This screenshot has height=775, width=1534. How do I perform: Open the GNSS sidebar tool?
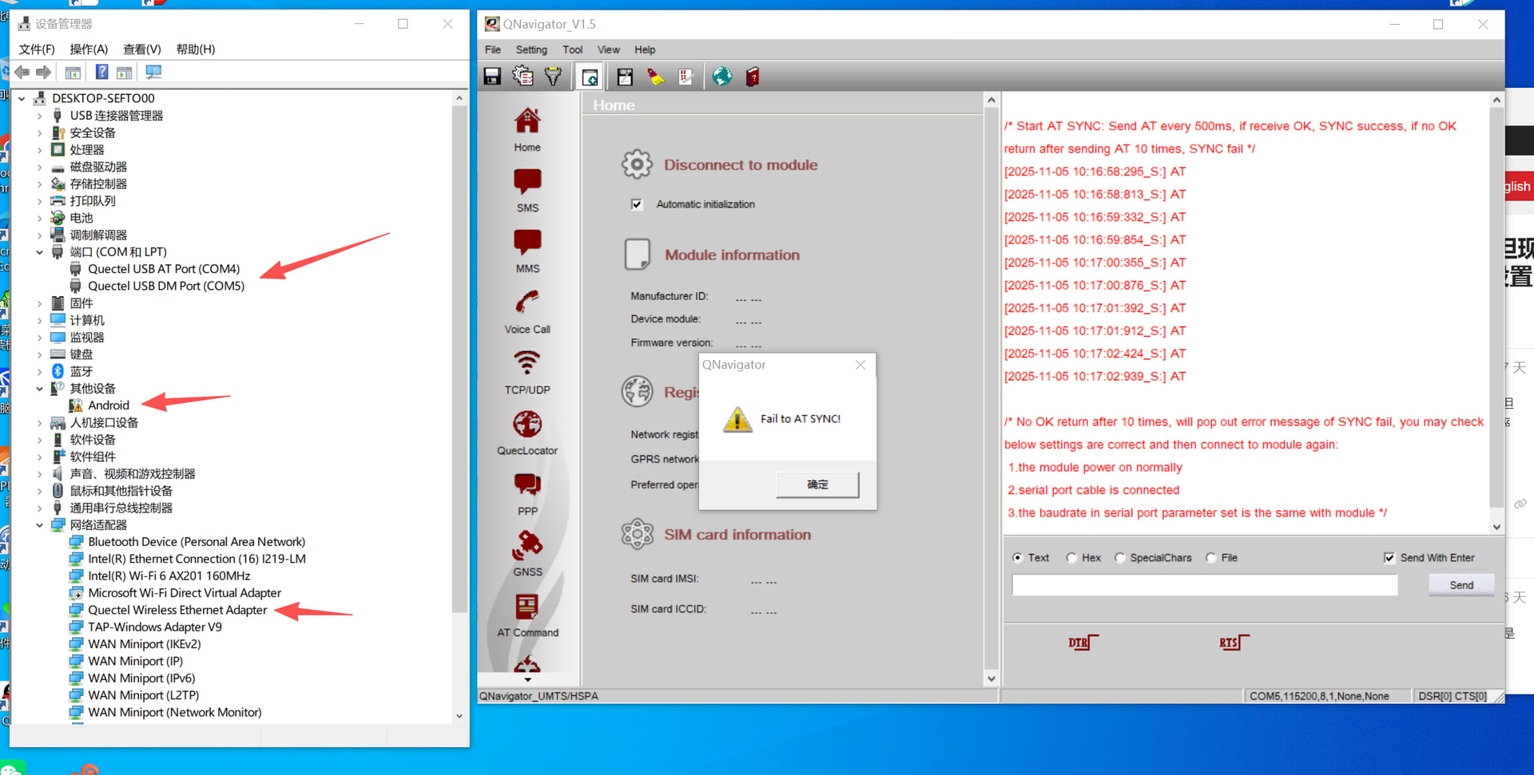(527, 554)
